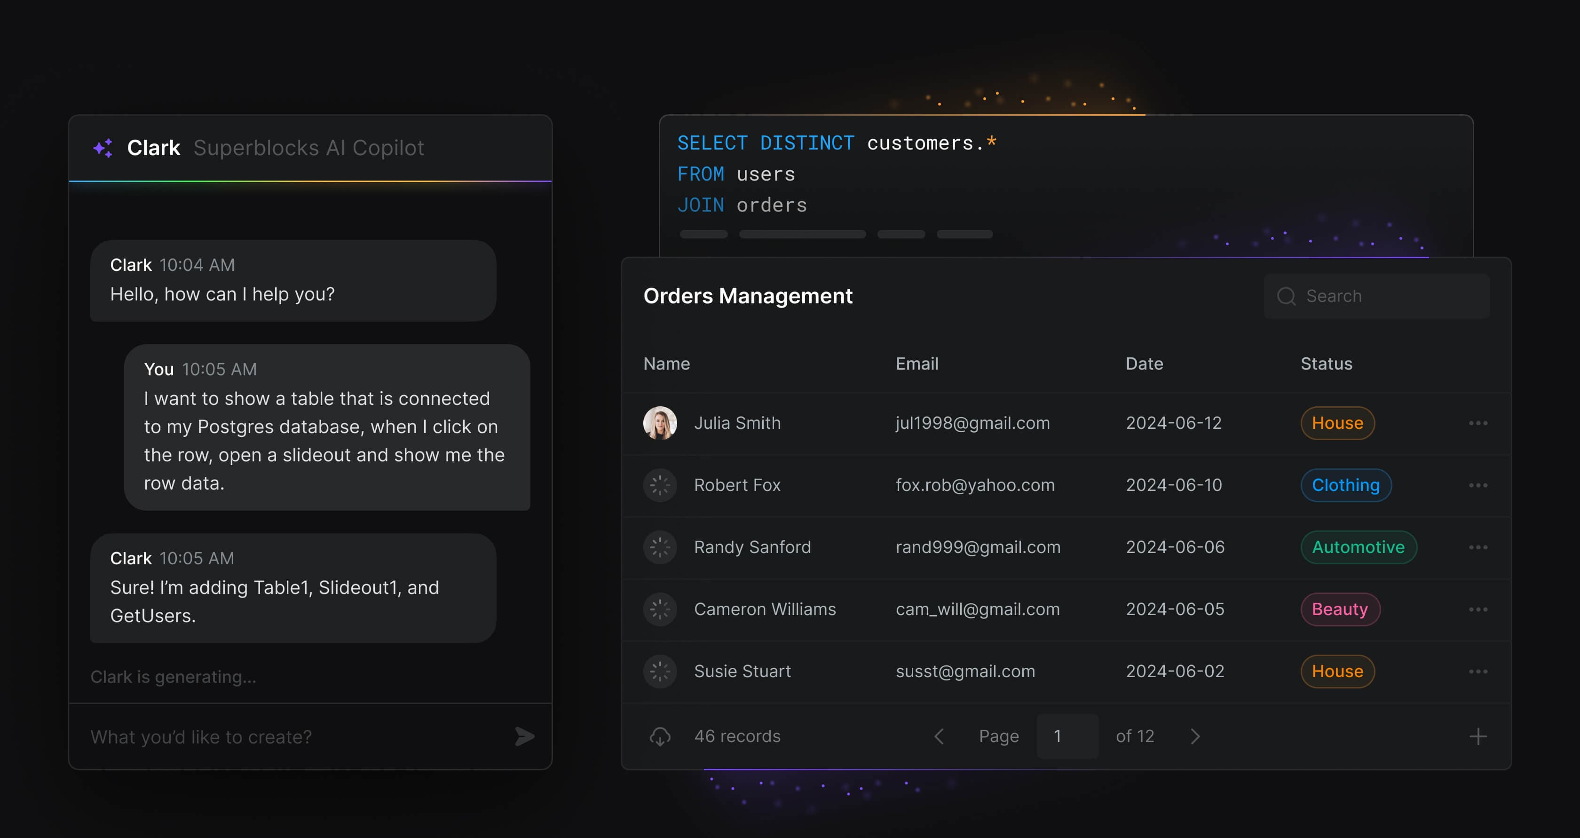Click the 'FROM users' SQL line
Image resolution: width=1580 pixels, height=838 pixels.
pyautogui.click(x=736, y=174)
